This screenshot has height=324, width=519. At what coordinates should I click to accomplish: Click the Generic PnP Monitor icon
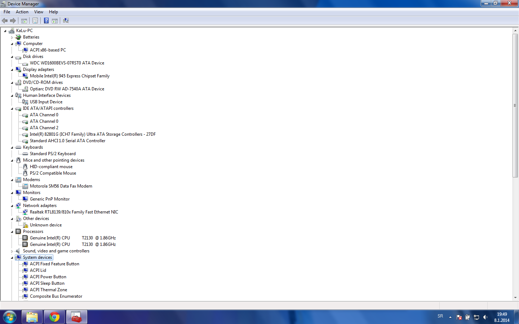(25, 199)
